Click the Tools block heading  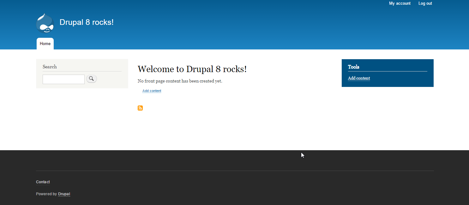(354, 67)
